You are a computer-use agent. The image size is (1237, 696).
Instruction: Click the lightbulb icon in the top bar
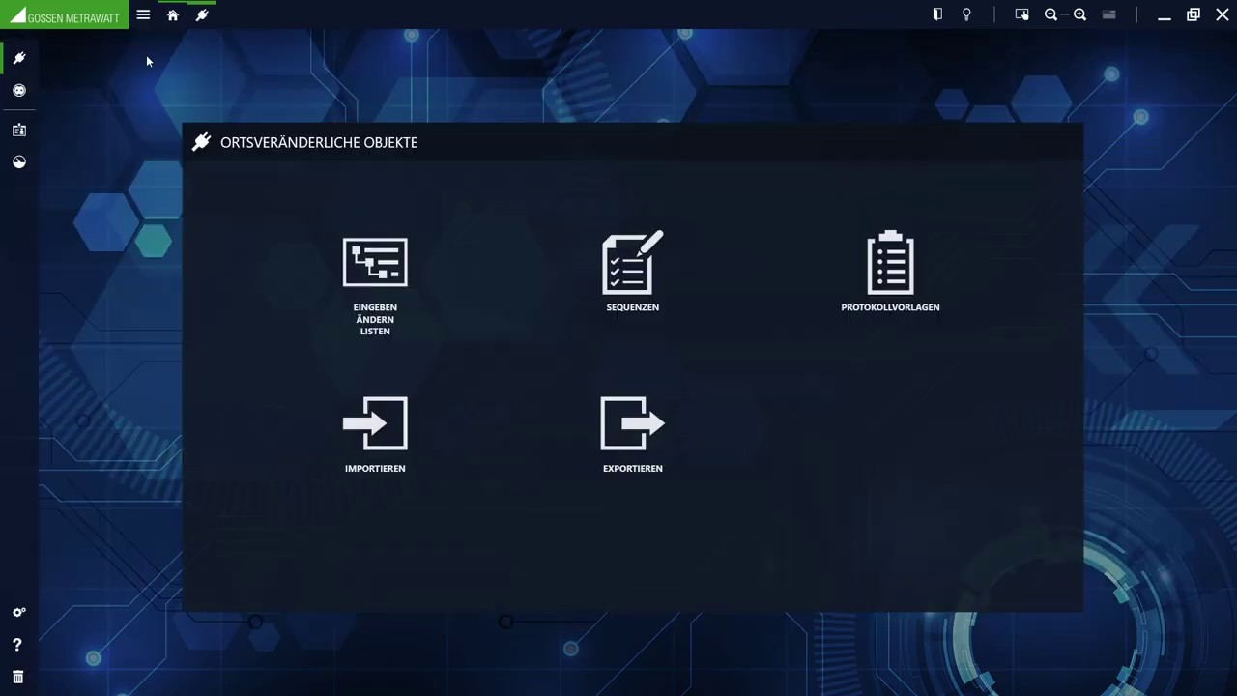(x=966, y=14)
